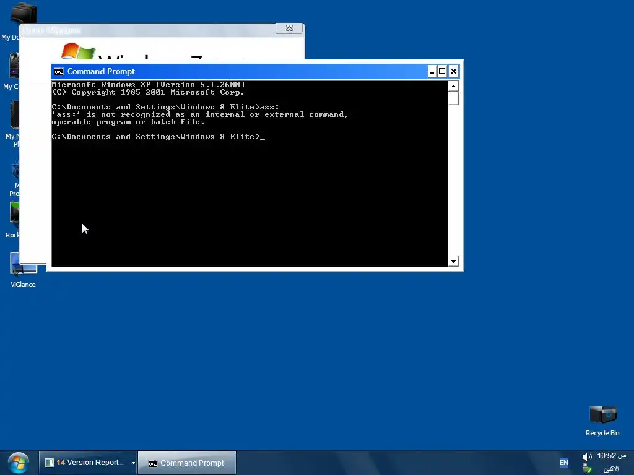Click the Command Prompt title bar icon

(x=59, y=72)
